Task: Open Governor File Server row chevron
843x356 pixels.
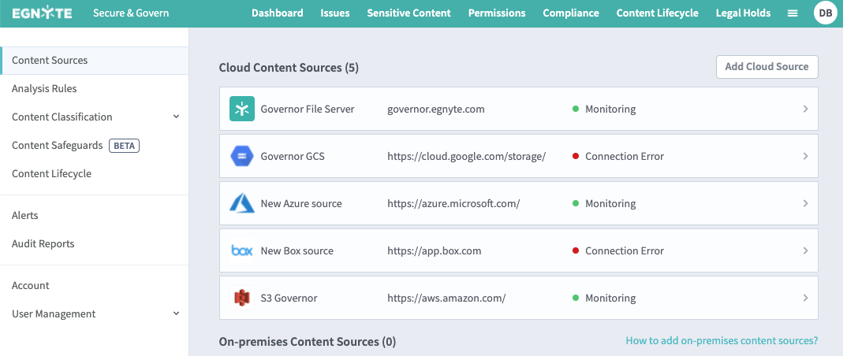Action: tap(805, 109)
